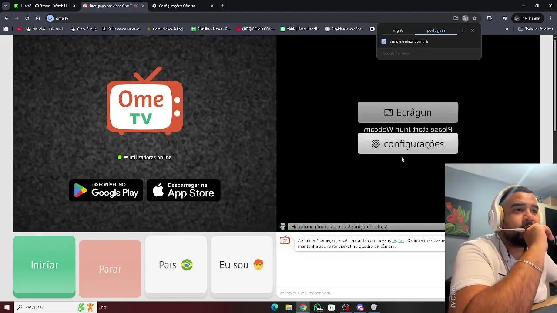Open the configurações settings button
The height and width of the screenshot is (313, 557).
point(408,144)
